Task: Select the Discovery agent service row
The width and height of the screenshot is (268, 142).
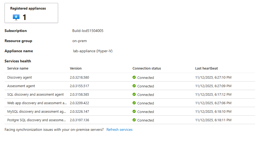Action: (130, 77)
